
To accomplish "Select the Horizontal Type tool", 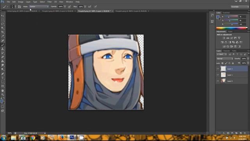I will click(3, 78).
